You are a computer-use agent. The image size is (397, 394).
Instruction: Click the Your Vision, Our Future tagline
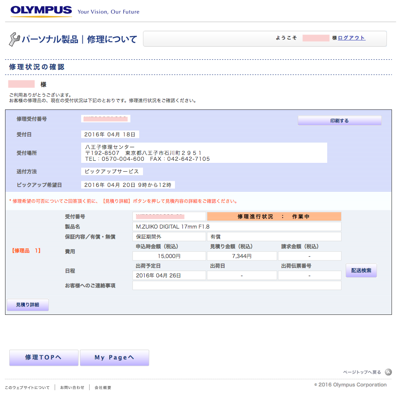[109, 12]
